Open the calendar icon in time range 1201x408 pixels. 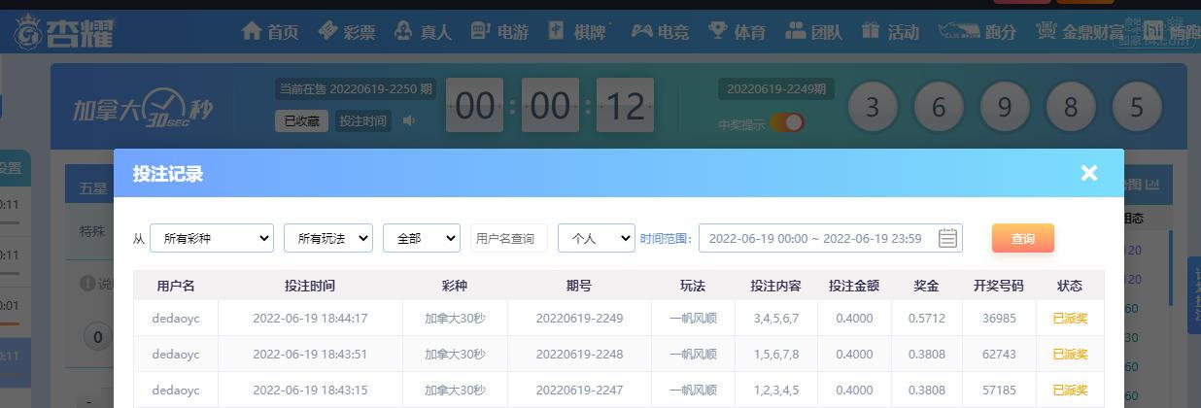948,238
